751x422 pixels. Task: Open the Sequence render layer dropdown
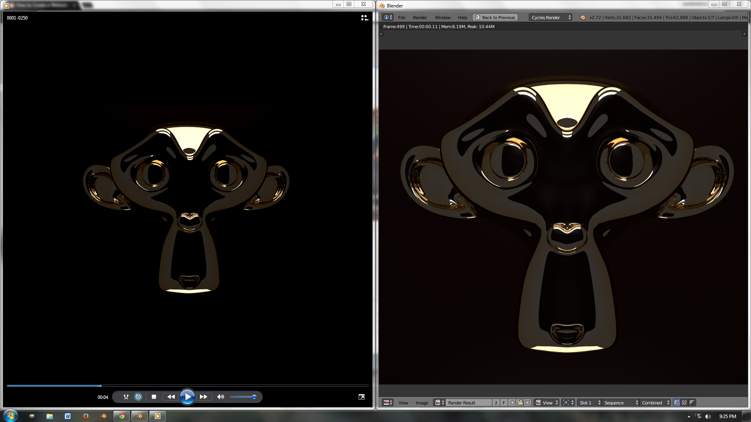click(620, 403)
